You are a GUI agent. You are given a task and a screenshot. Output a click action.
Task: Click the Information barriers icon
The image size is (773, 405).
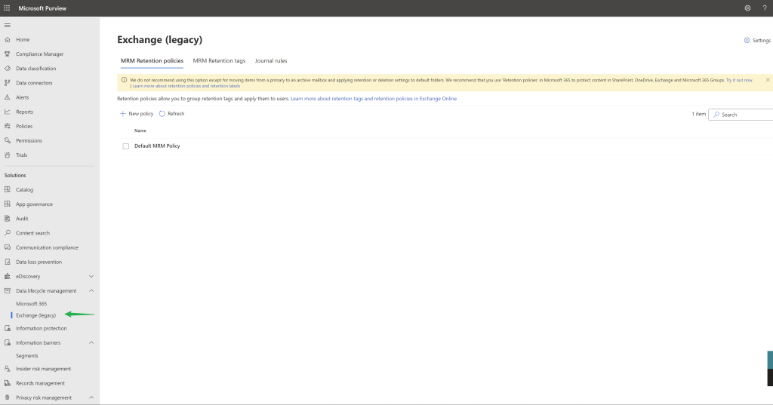click(8, 342)
